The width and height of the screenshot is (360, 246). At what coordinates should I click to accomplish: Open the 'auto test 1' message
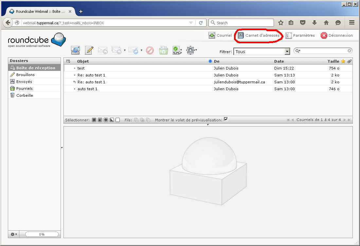pyautogui.click(x=87, y=89)
